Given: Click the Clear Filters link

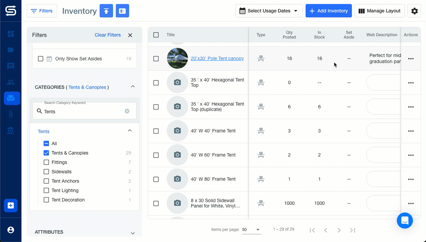Looking at the screenshot, I should [108, 35].
